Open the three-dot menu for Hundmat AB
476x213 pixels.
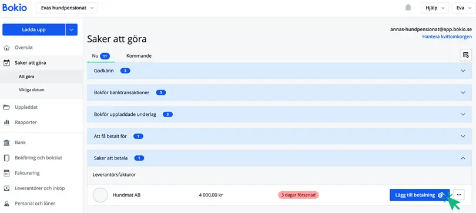(x=459, y=195)
